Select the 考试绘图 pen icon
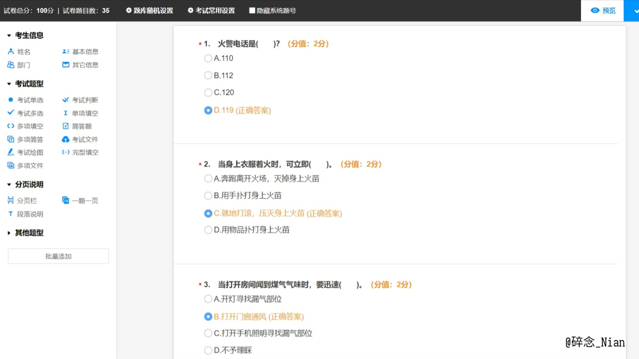 10,152
